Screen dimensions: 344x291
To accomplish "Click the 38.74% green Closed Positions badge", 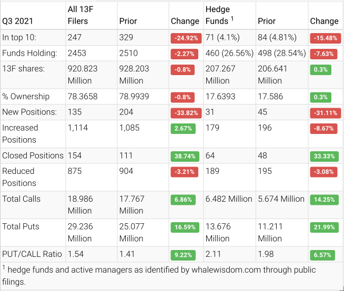I will [x=183, y=157].
